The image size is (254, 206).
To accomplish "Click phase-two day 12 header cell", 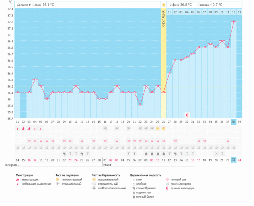I will click(x=233, y=12).
